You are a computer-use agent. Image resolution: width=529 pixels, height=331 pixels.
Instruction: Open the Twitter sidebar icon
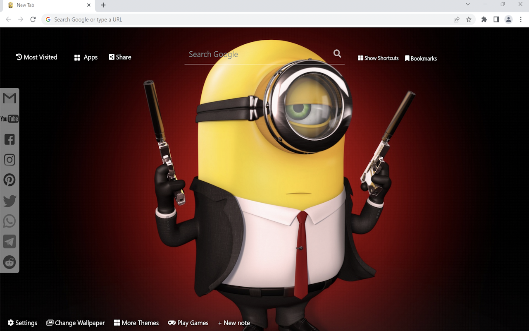click(10, 201)
